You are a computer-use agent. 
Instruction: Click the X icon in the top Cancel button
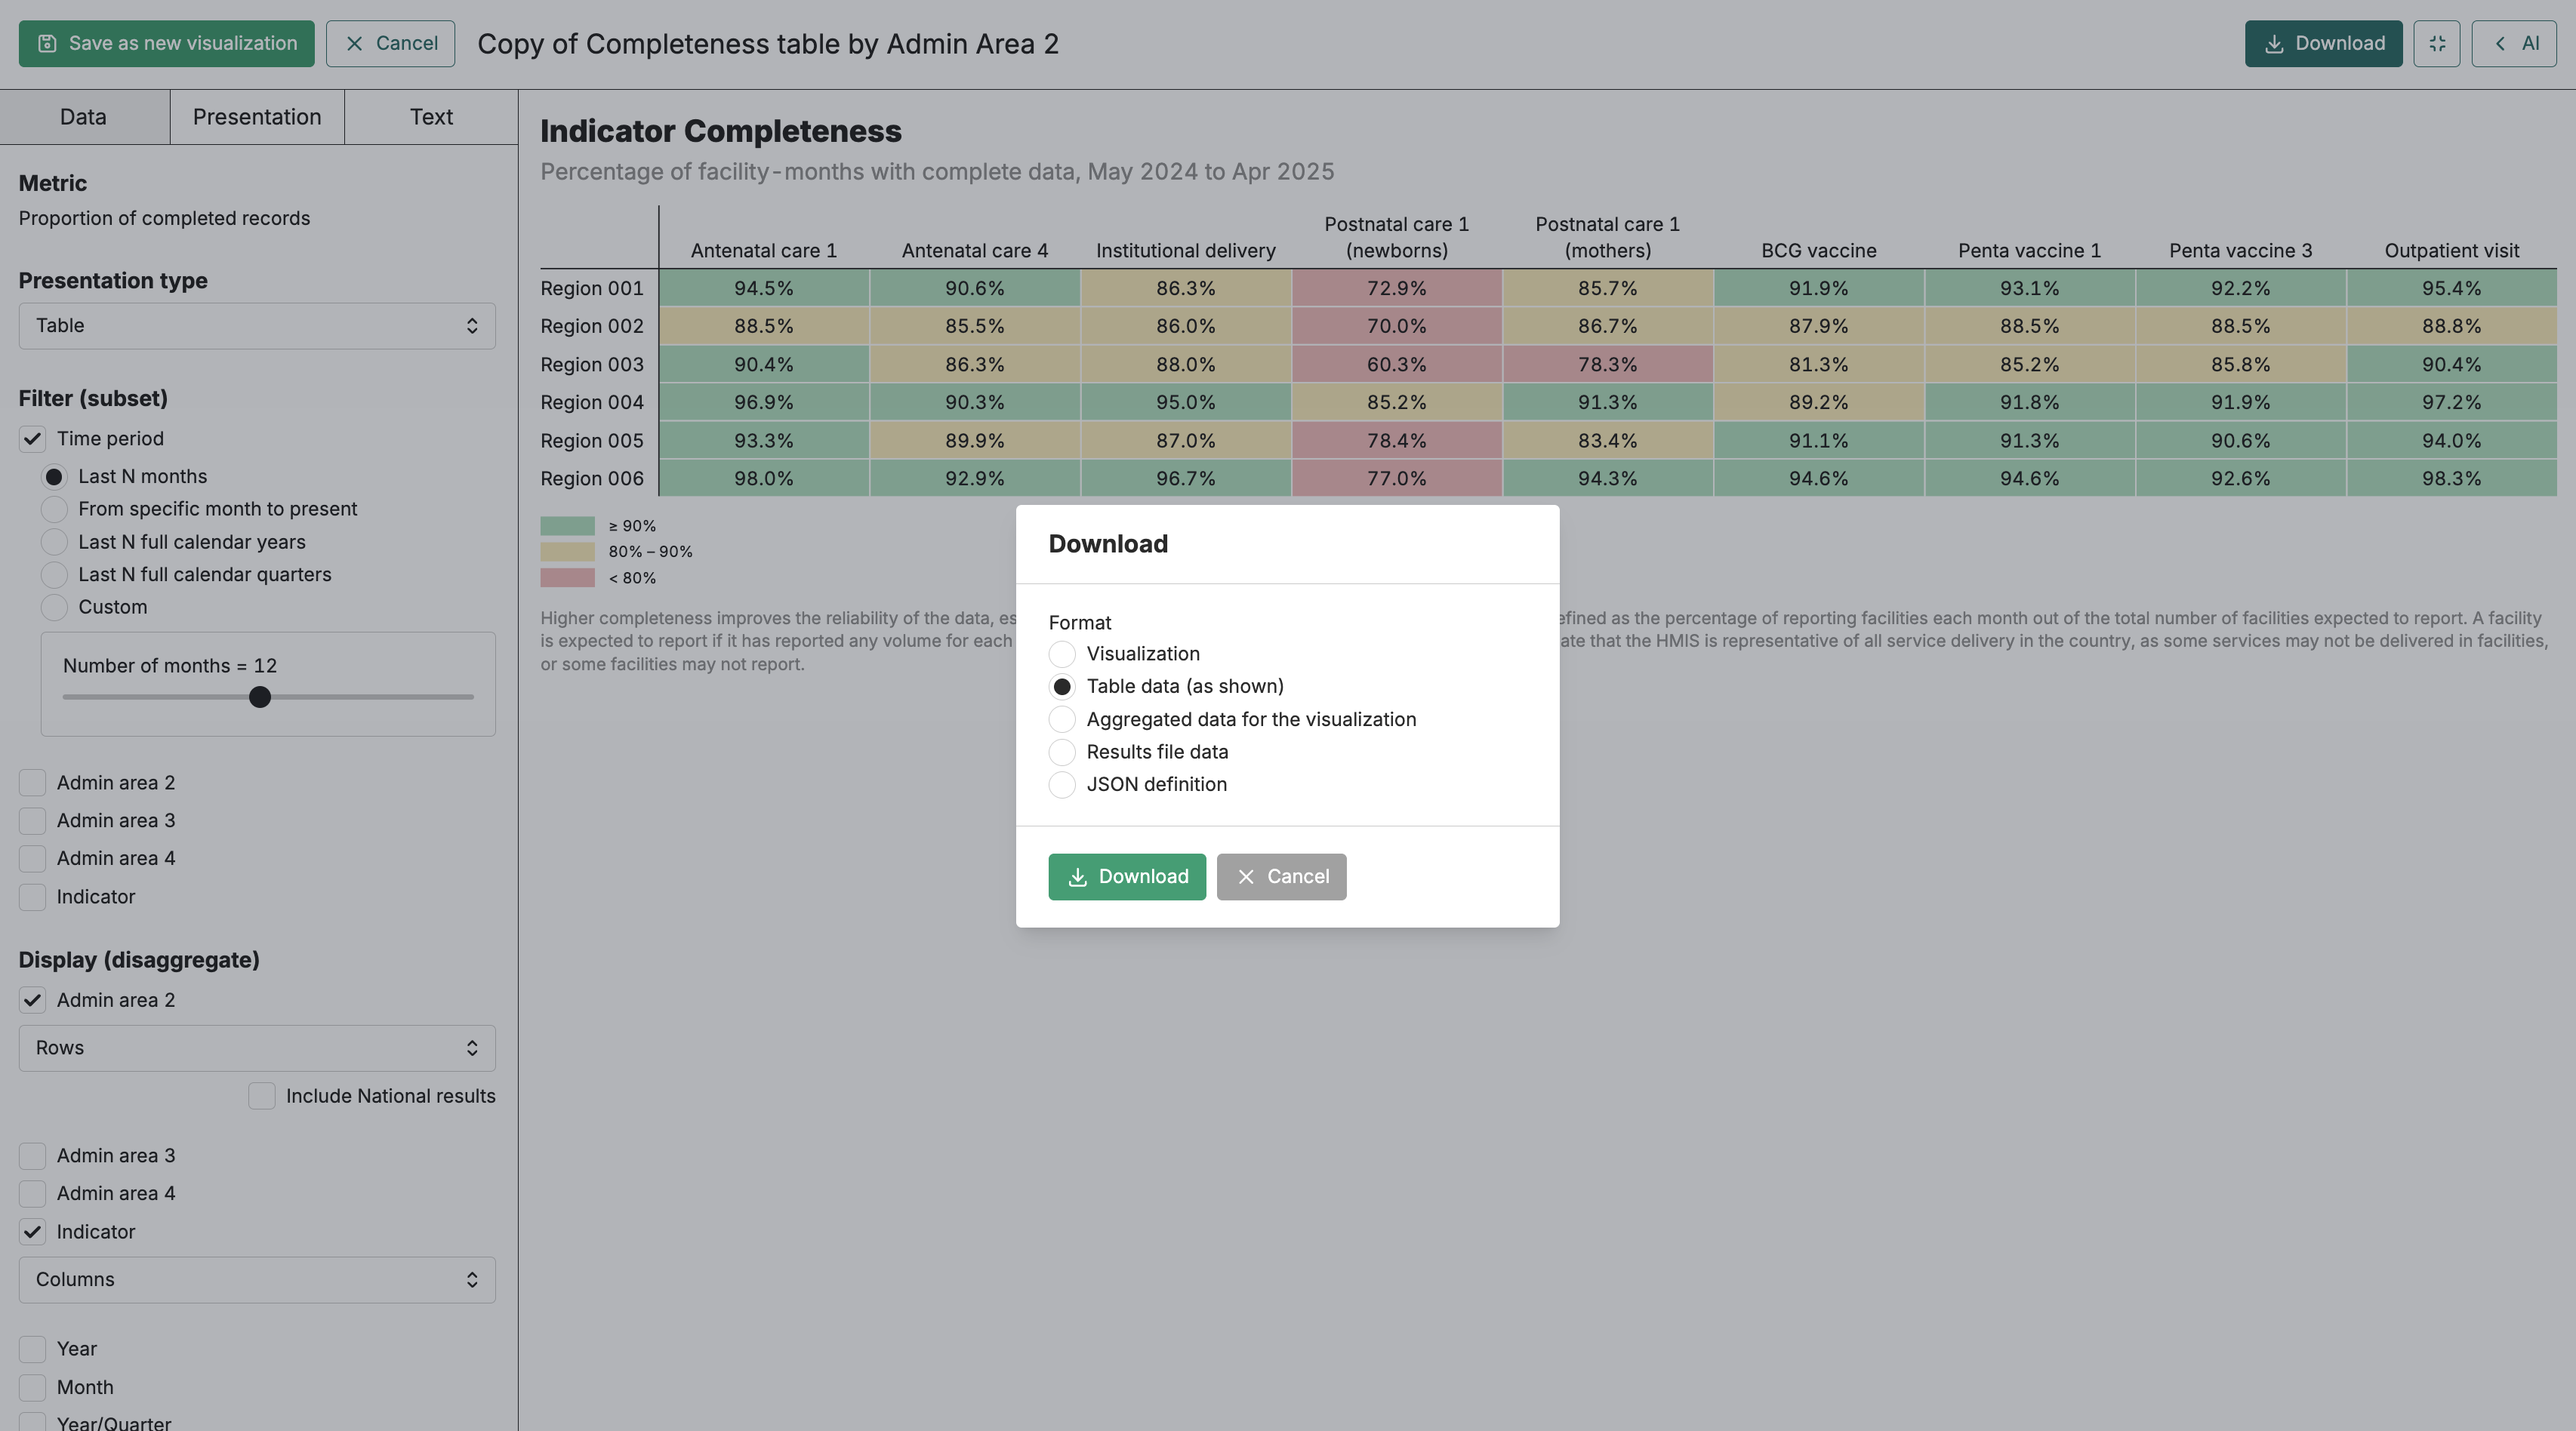[354, 44]
